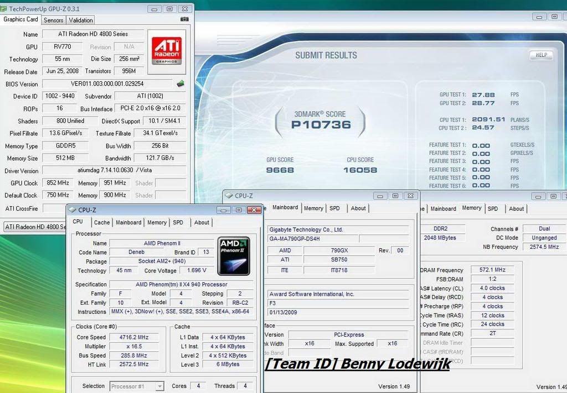Screen dimensions: 567x393
Task: Click the ATI Radeon Graphics logo
Action: click(x=166, y=51)
